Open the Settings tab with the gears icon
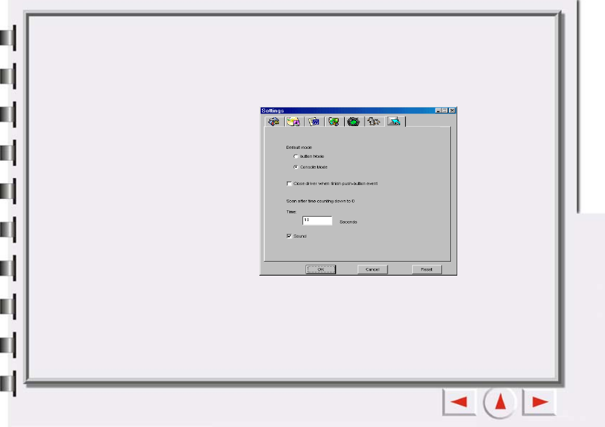The height and width of the screenshot is (427, 605). pos(374,122)
